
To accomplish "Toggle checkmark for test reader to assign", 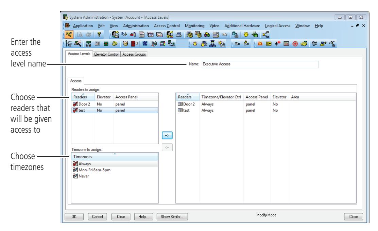I will pyautogui.click(x=75, y=110).
